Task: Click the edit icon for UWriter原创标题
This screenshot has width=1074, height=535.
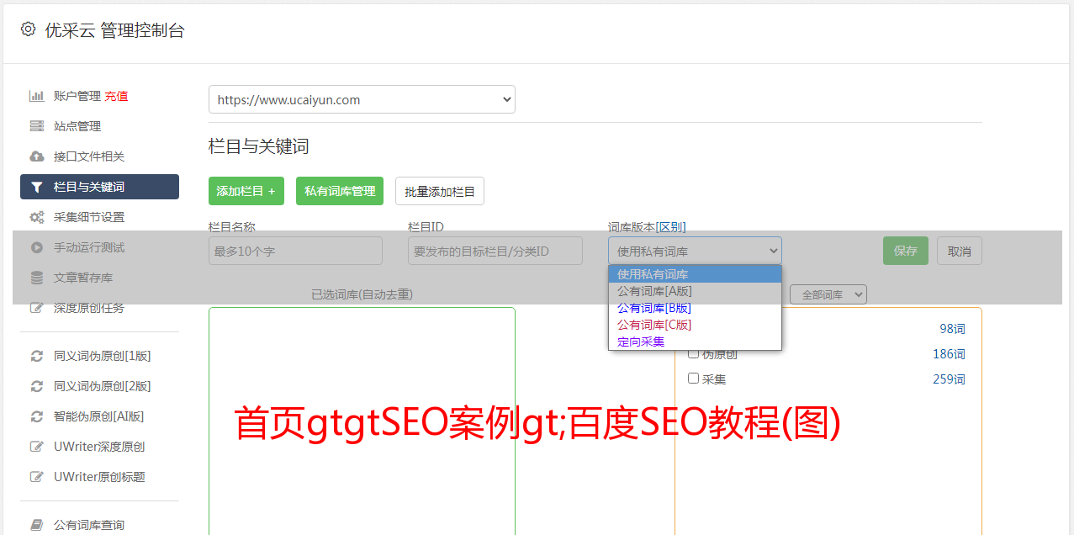Action: [36, 477]
